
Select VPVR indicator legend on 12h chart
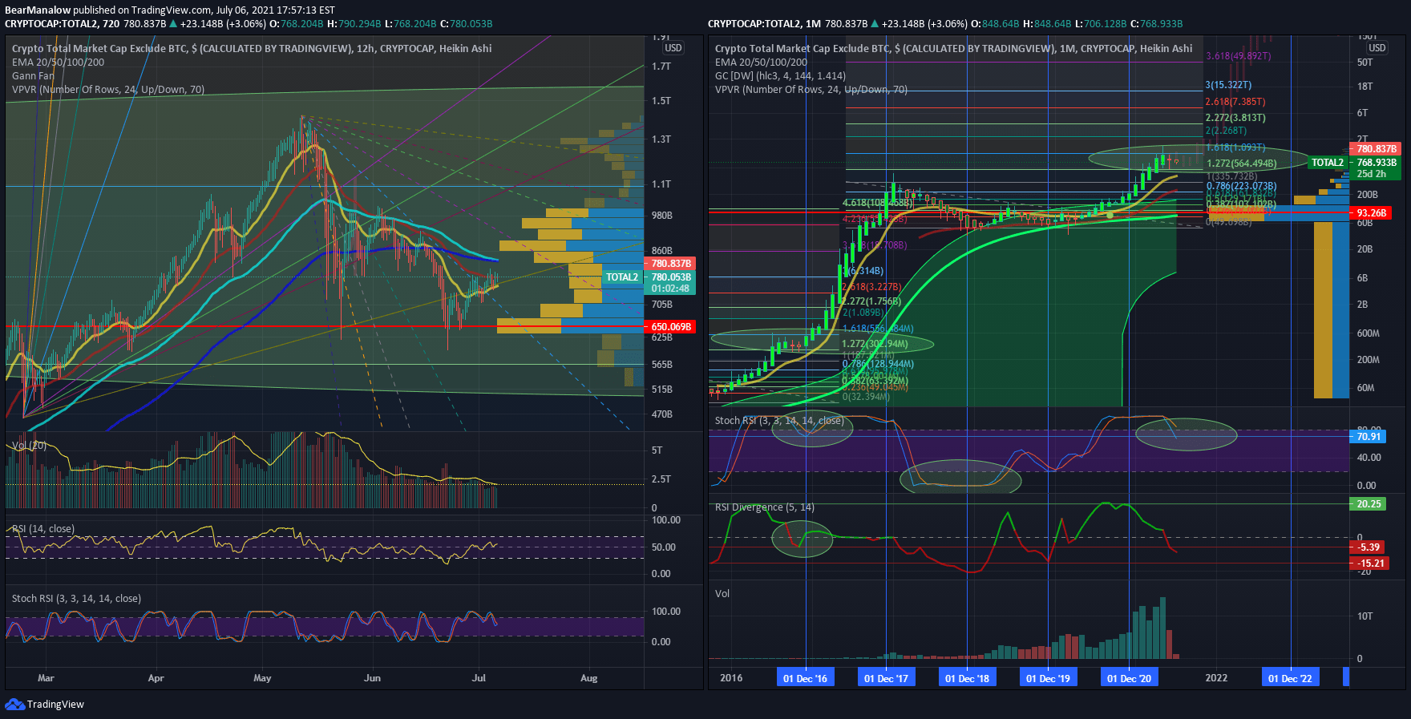point(108,90)
